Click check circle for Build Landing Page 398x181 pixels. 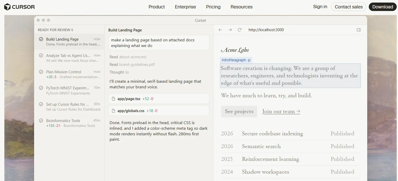(41, 39)
